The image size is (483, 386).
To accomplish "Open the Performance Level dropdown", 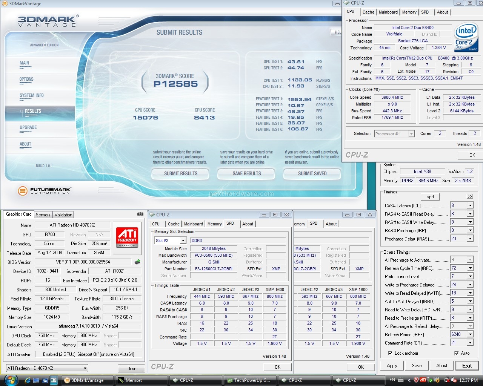I will [470, 276].
